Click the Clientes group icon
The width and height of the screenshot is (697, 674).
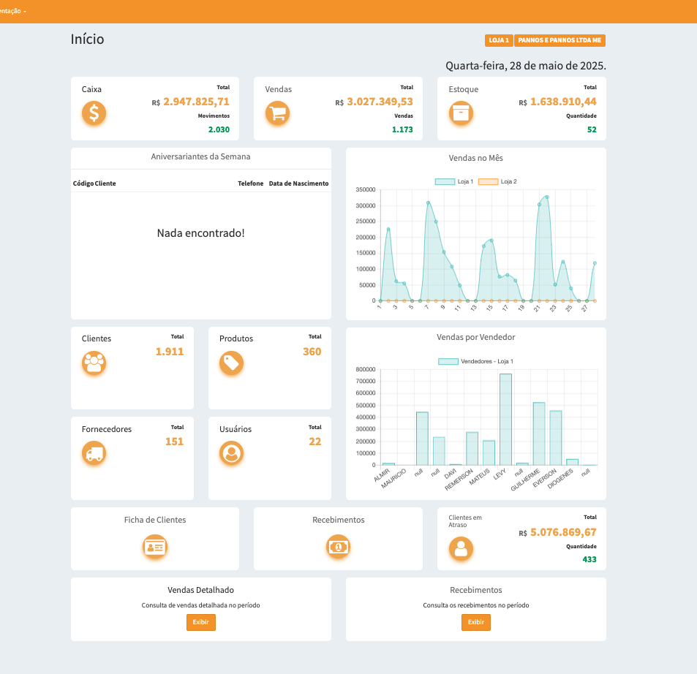click(x=94, y=363)
